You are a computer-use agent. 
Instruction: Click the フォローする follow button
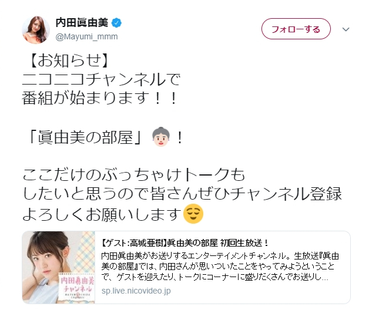[296, 29]
